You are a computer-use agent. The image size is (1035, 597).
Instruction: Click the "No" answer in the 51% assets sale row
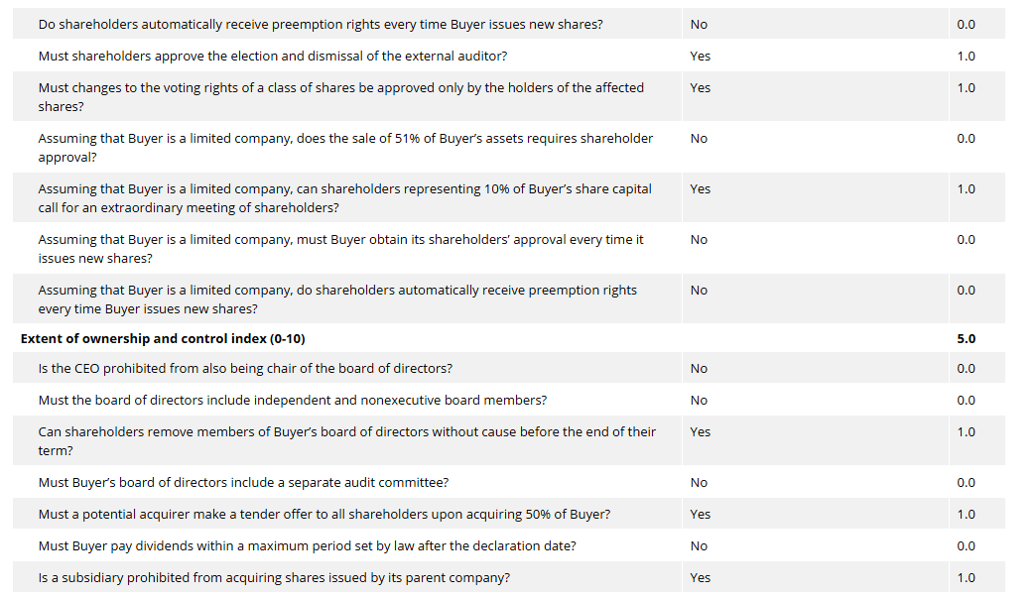click(699, 138)
